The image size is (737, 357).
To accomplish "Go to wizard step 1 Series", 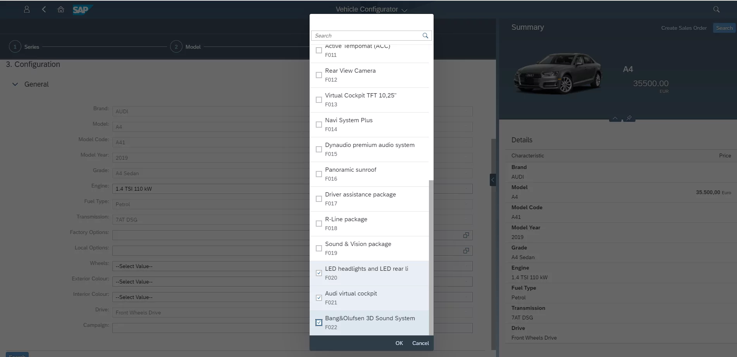I will tap(24, 47).
